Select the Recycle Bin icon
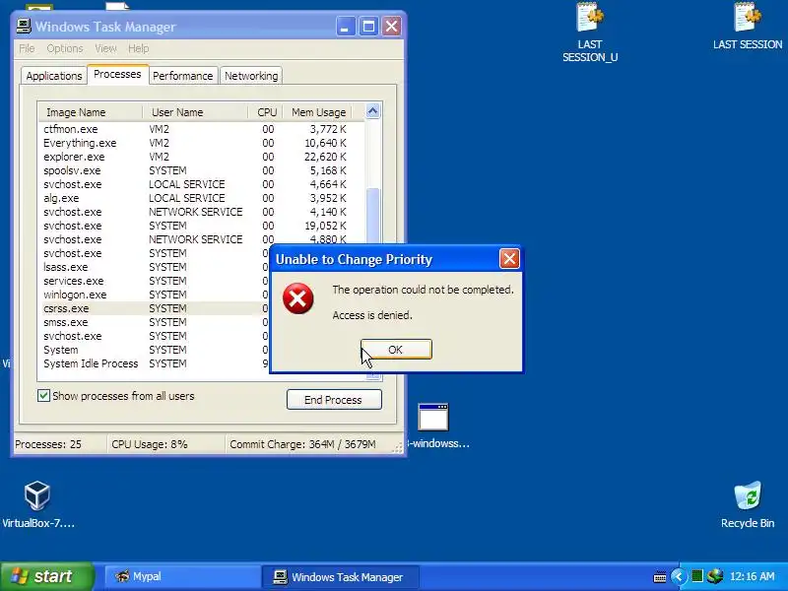The width and height of the screenshot is (788, 591). click(748, 504)
